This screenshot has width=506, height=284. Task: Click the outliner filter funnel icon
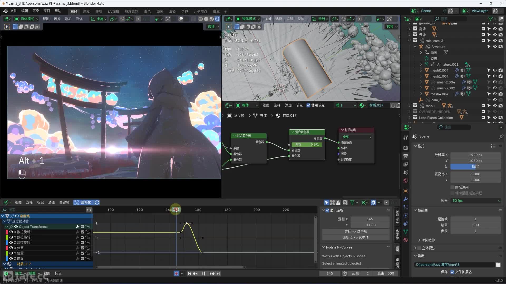(x=490, y=19)
